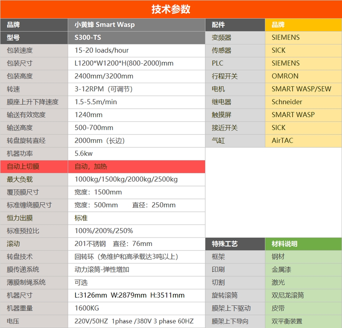Click the 钢材 frame material cell
This screenshot has height=328, width=342.
point(303,257)
